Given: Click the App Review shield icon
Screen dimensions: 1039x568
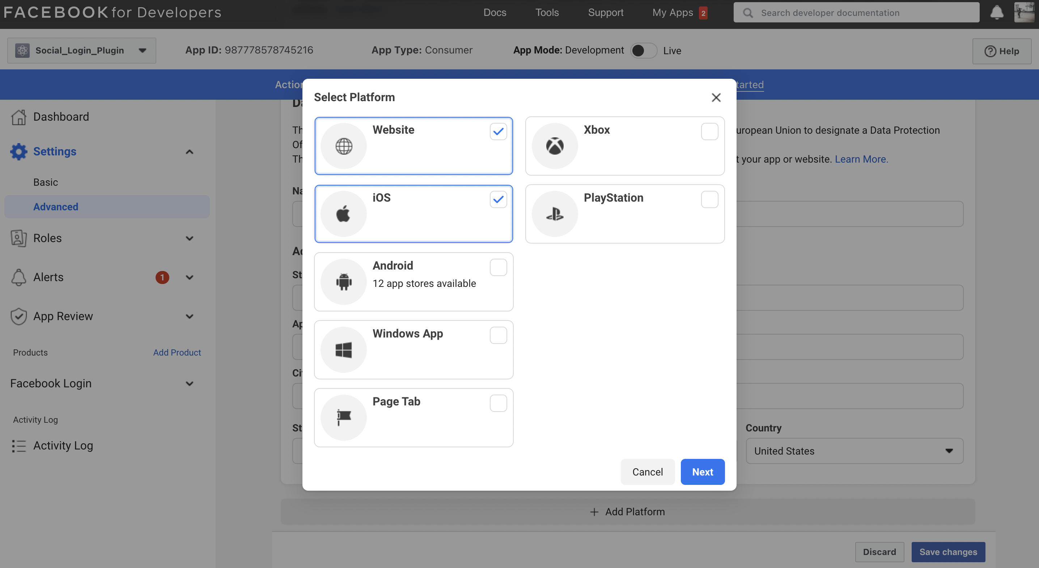Looking at the screenshot, I should pos(18,316).
